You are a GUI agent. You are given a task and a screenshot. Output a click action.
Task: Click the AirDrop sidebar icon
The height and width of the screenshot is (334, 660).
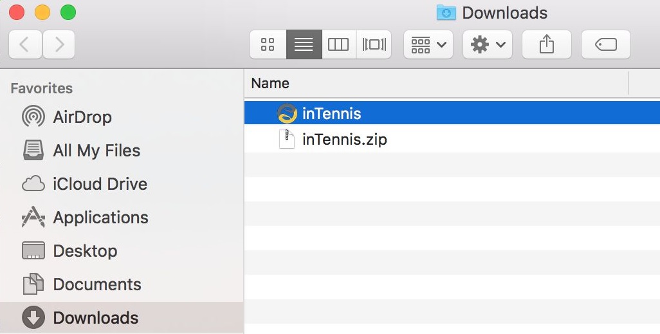tap(33, 116)
